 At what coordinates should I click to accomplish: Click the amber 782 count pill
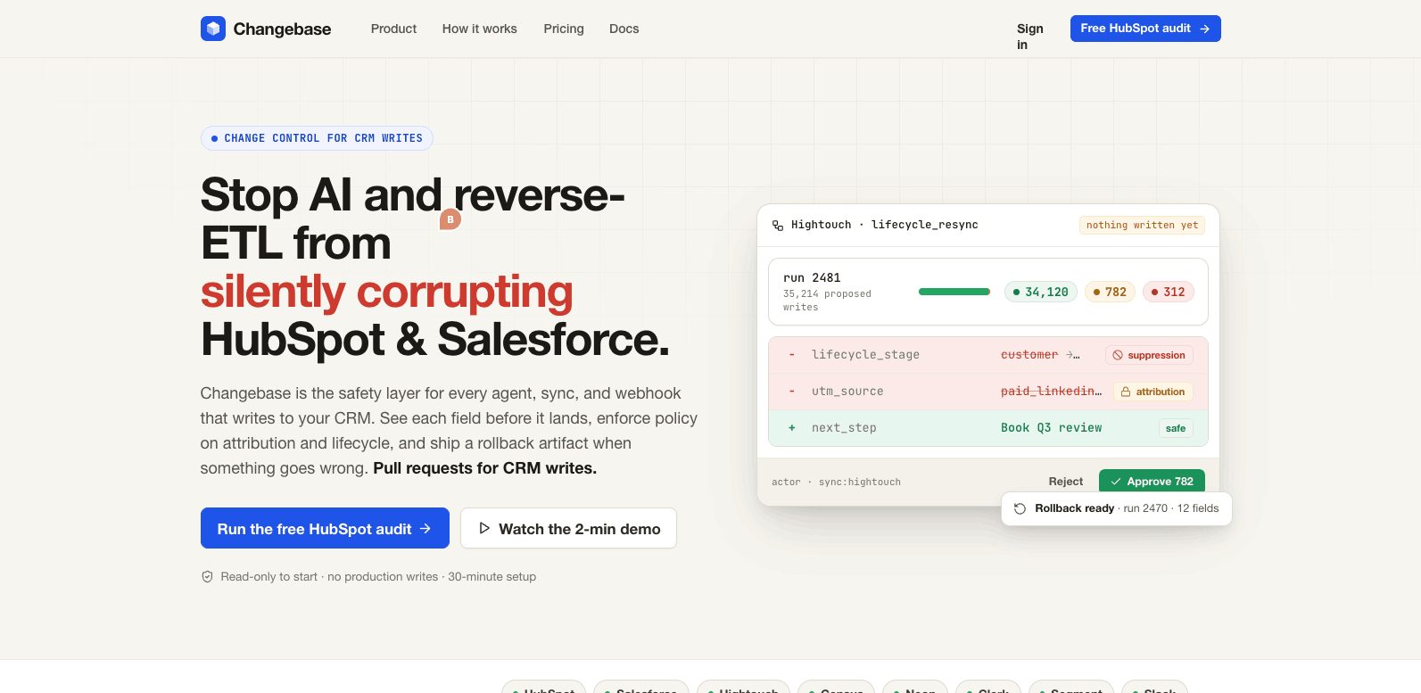tap(1110, 292)
